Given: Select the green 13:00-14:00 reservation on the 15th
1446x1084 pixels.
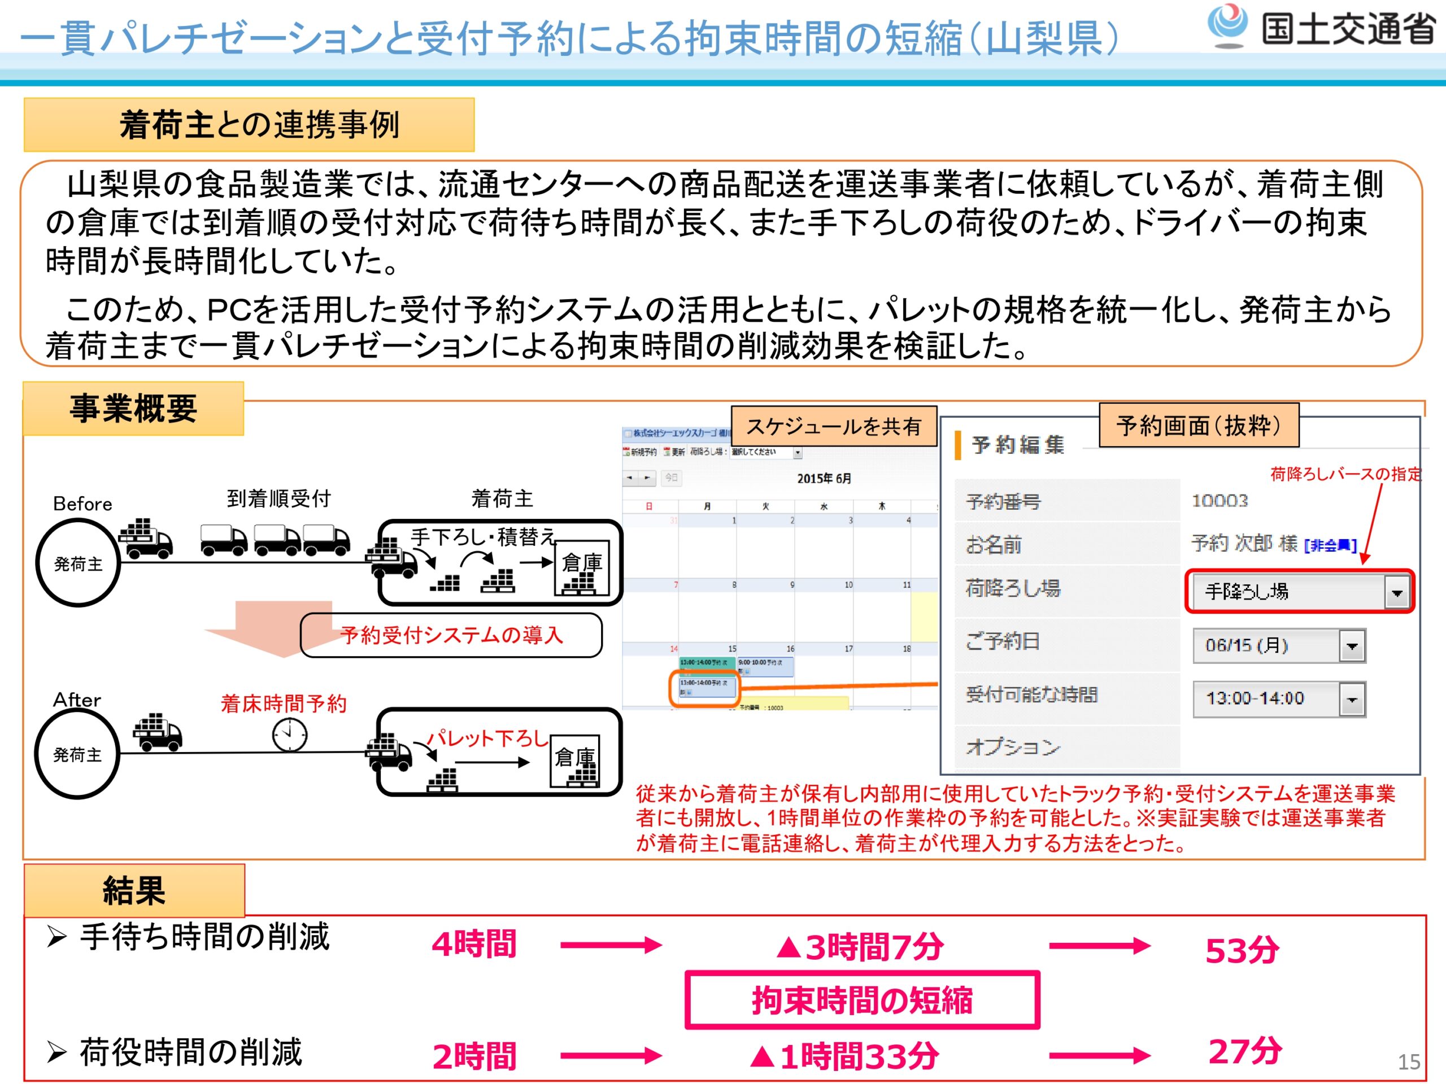Looking at the screenshot, I should pyautogui.click(x=706, y=663).
